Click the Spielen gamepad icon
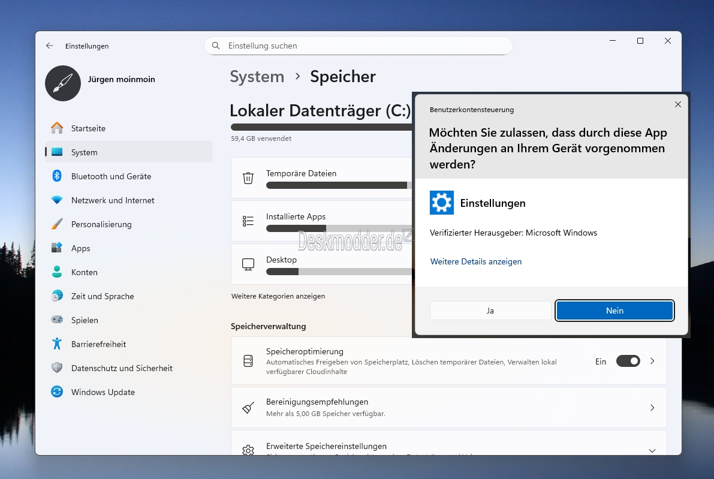Viewport: 714px width, 479px height. tap(57, 320)
